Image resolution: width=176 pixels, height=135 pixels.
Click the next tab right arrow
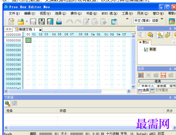point(10,29)
